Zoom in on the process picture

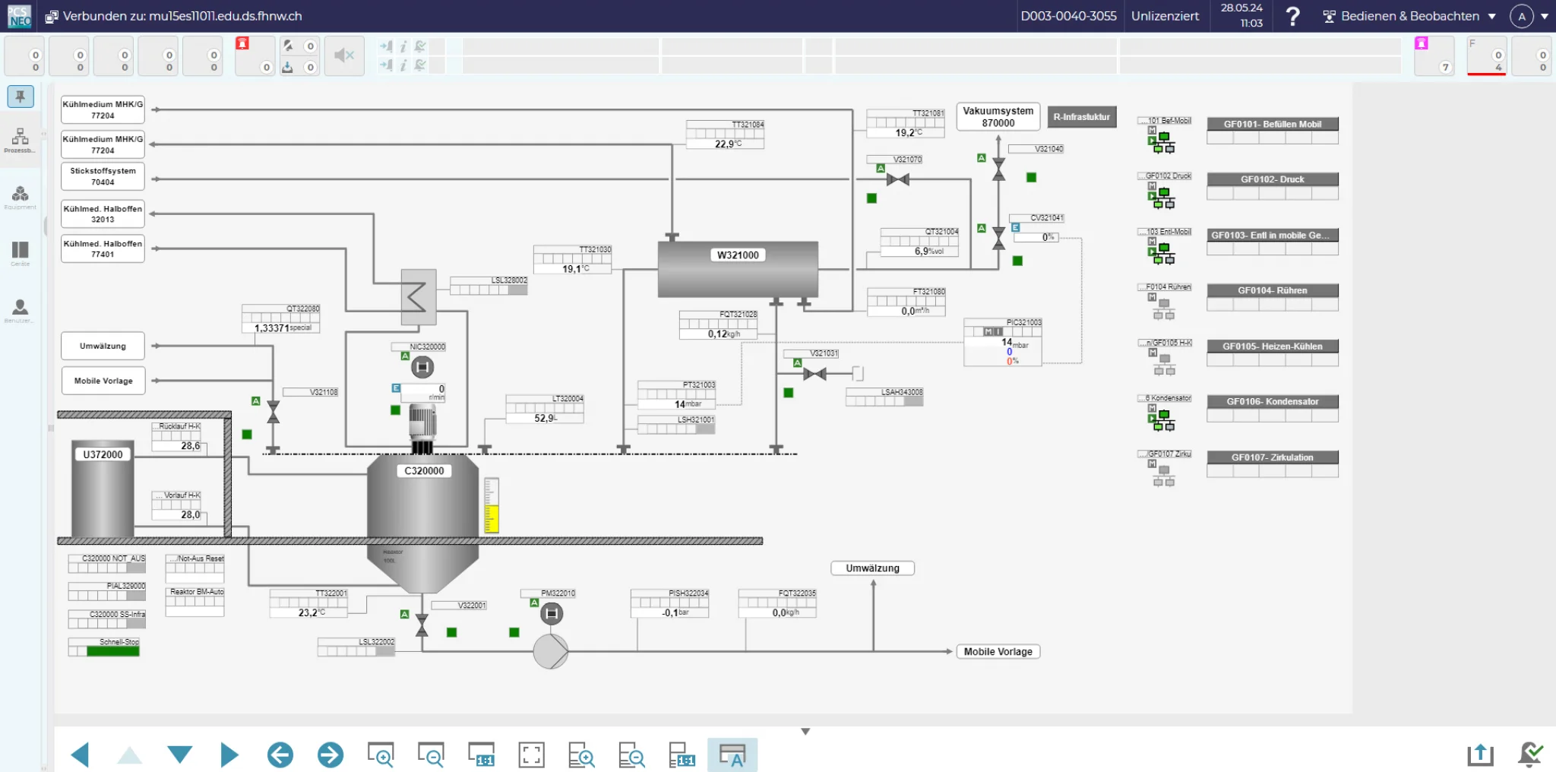coord(381,755)
